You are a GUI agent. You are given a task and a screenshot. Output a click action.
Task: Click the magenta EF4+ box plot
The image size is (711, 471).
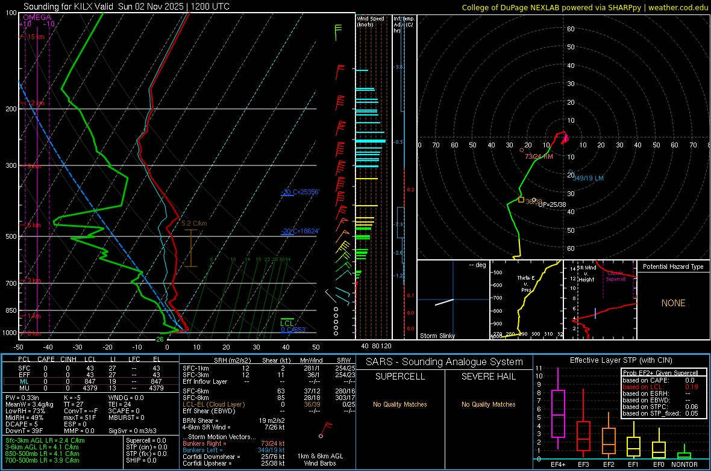[x=558, y=409]
